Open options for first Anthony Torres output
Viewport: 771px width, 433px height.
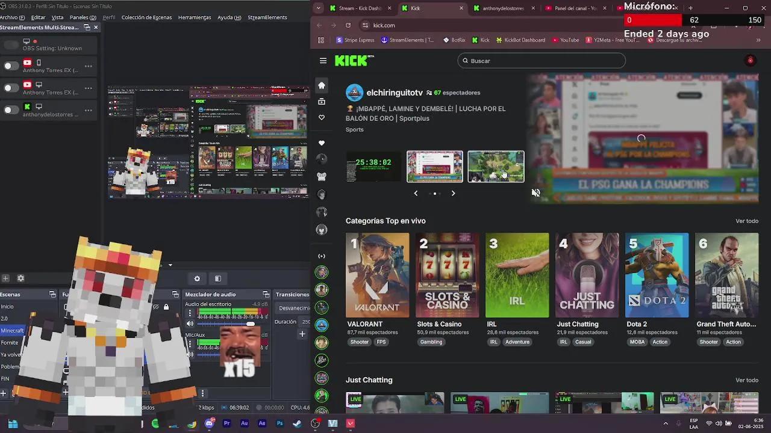pyautogui.click(x=89, y=66)
